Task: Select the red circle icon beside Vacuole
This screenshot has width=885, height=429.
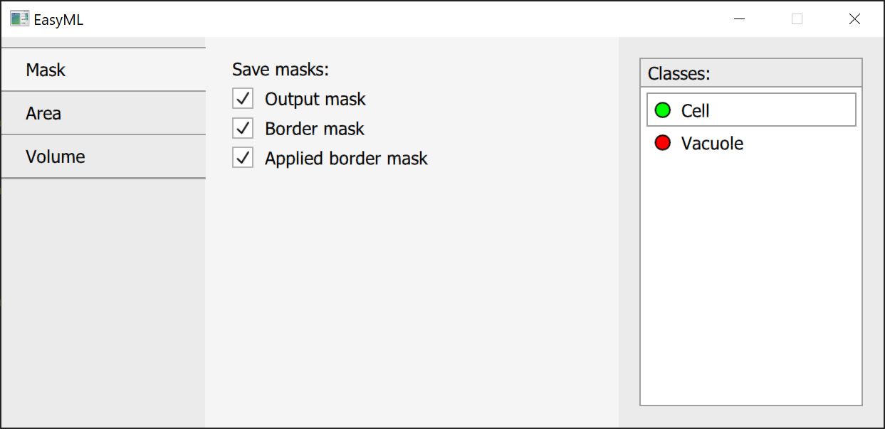Action: (663, 143)
